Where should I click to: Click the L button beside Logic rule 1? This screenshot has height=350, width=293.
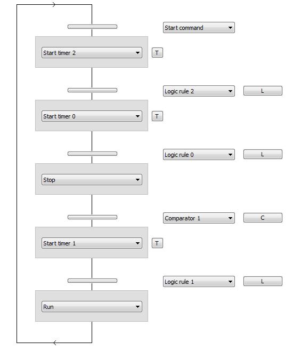pos(263,281)
